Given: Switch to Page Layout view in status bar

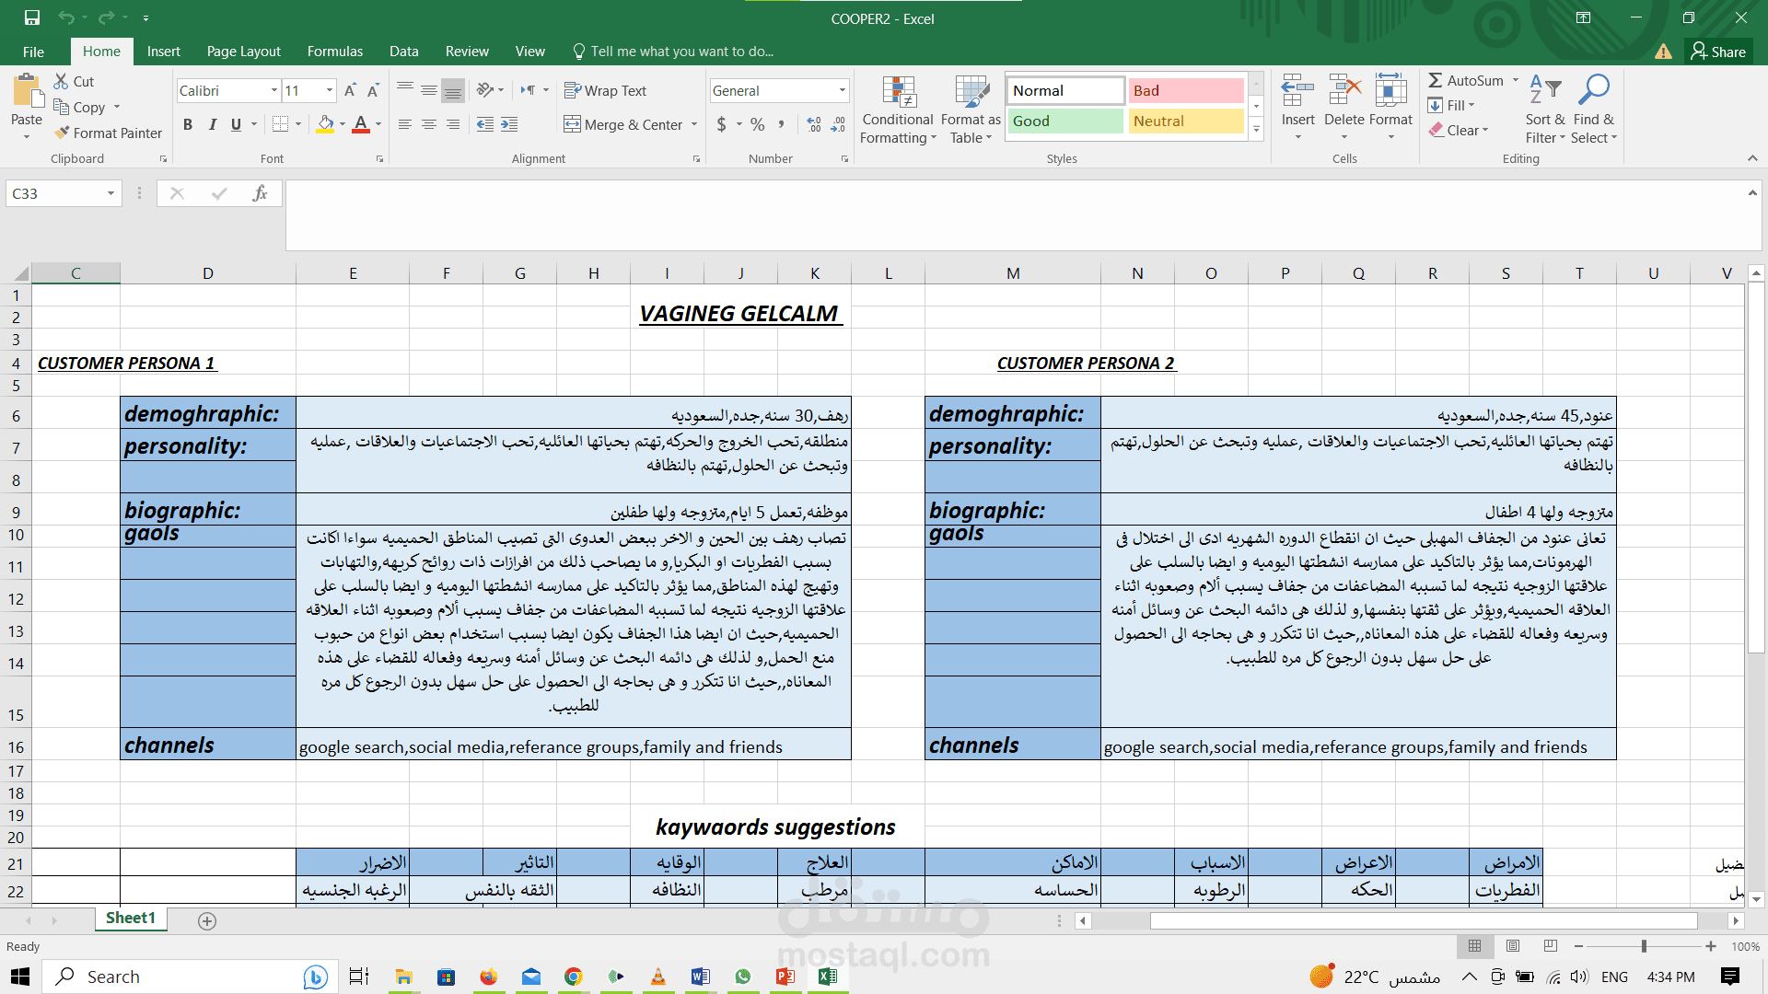Looking at the screenshot, I should (x=1513, y=946).
